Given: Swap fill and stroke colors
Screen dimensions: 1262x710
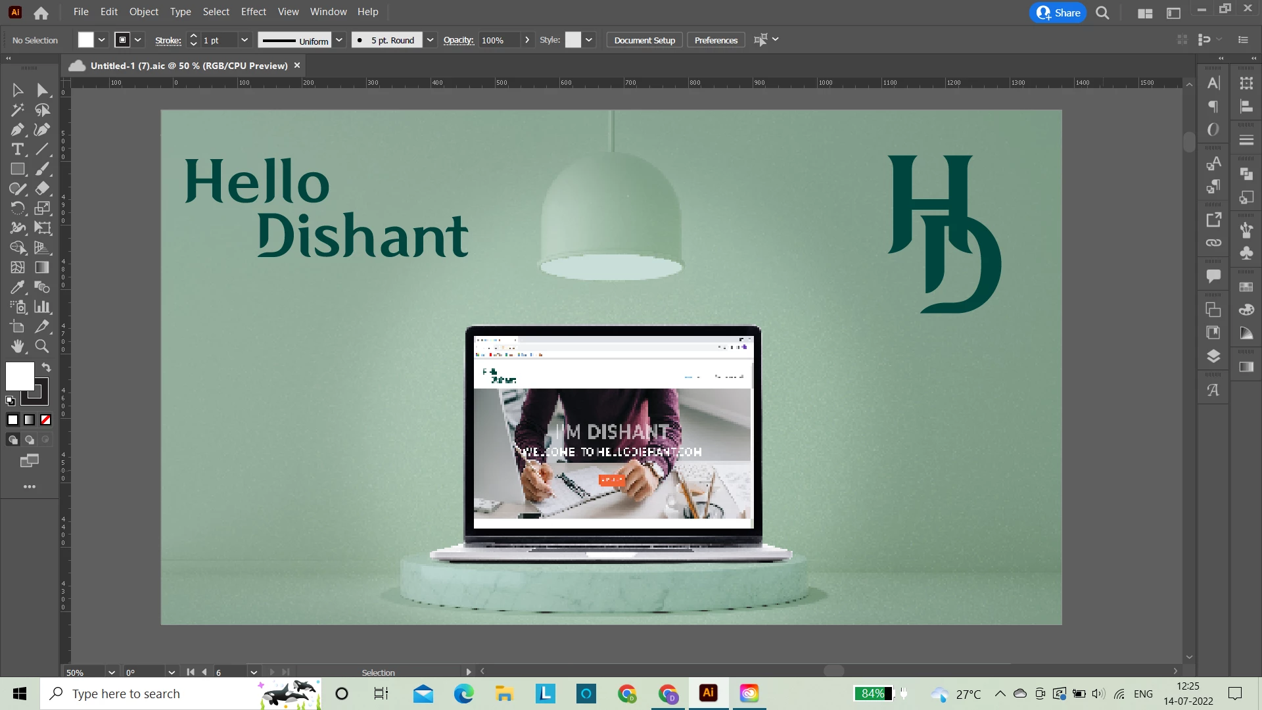Looking at the screenshot, I should coord(47,367).
